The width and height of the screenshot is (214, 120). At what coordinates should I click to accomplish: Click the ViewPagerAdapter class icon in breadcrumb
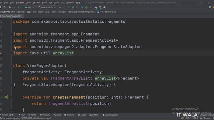point(98,12)
